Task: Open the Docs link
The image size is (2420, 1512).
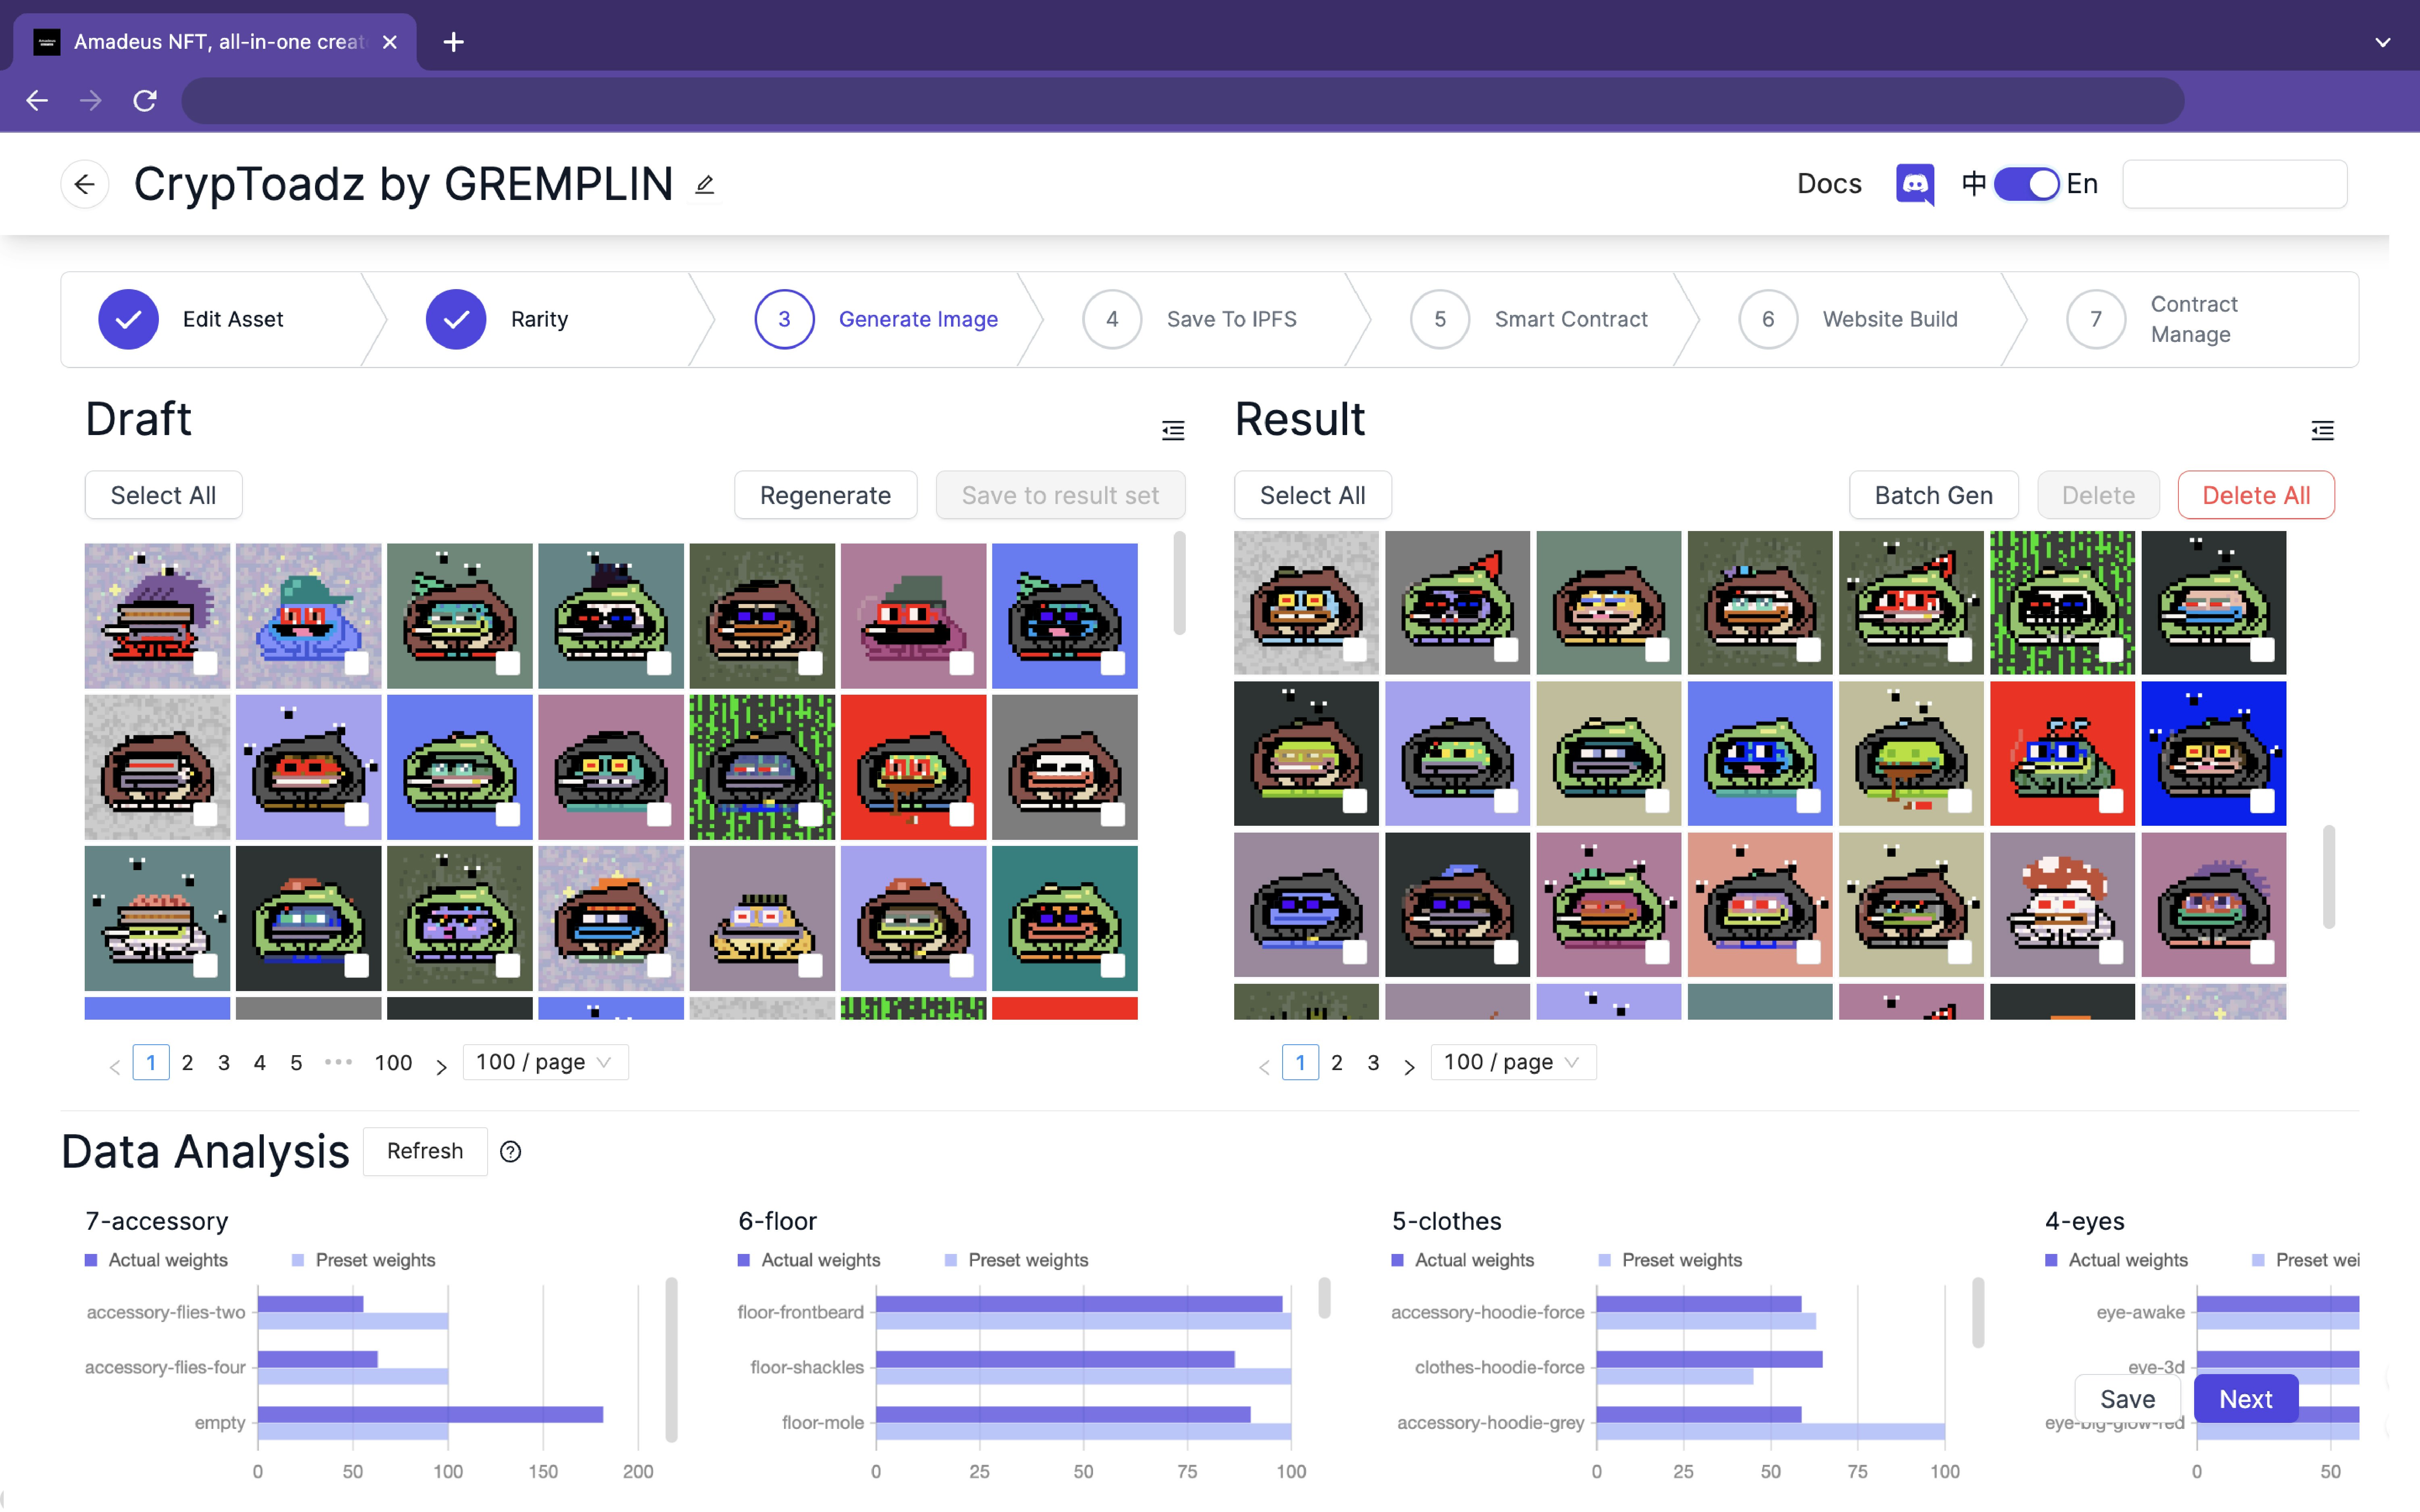Action: [x=1829, y=184]
